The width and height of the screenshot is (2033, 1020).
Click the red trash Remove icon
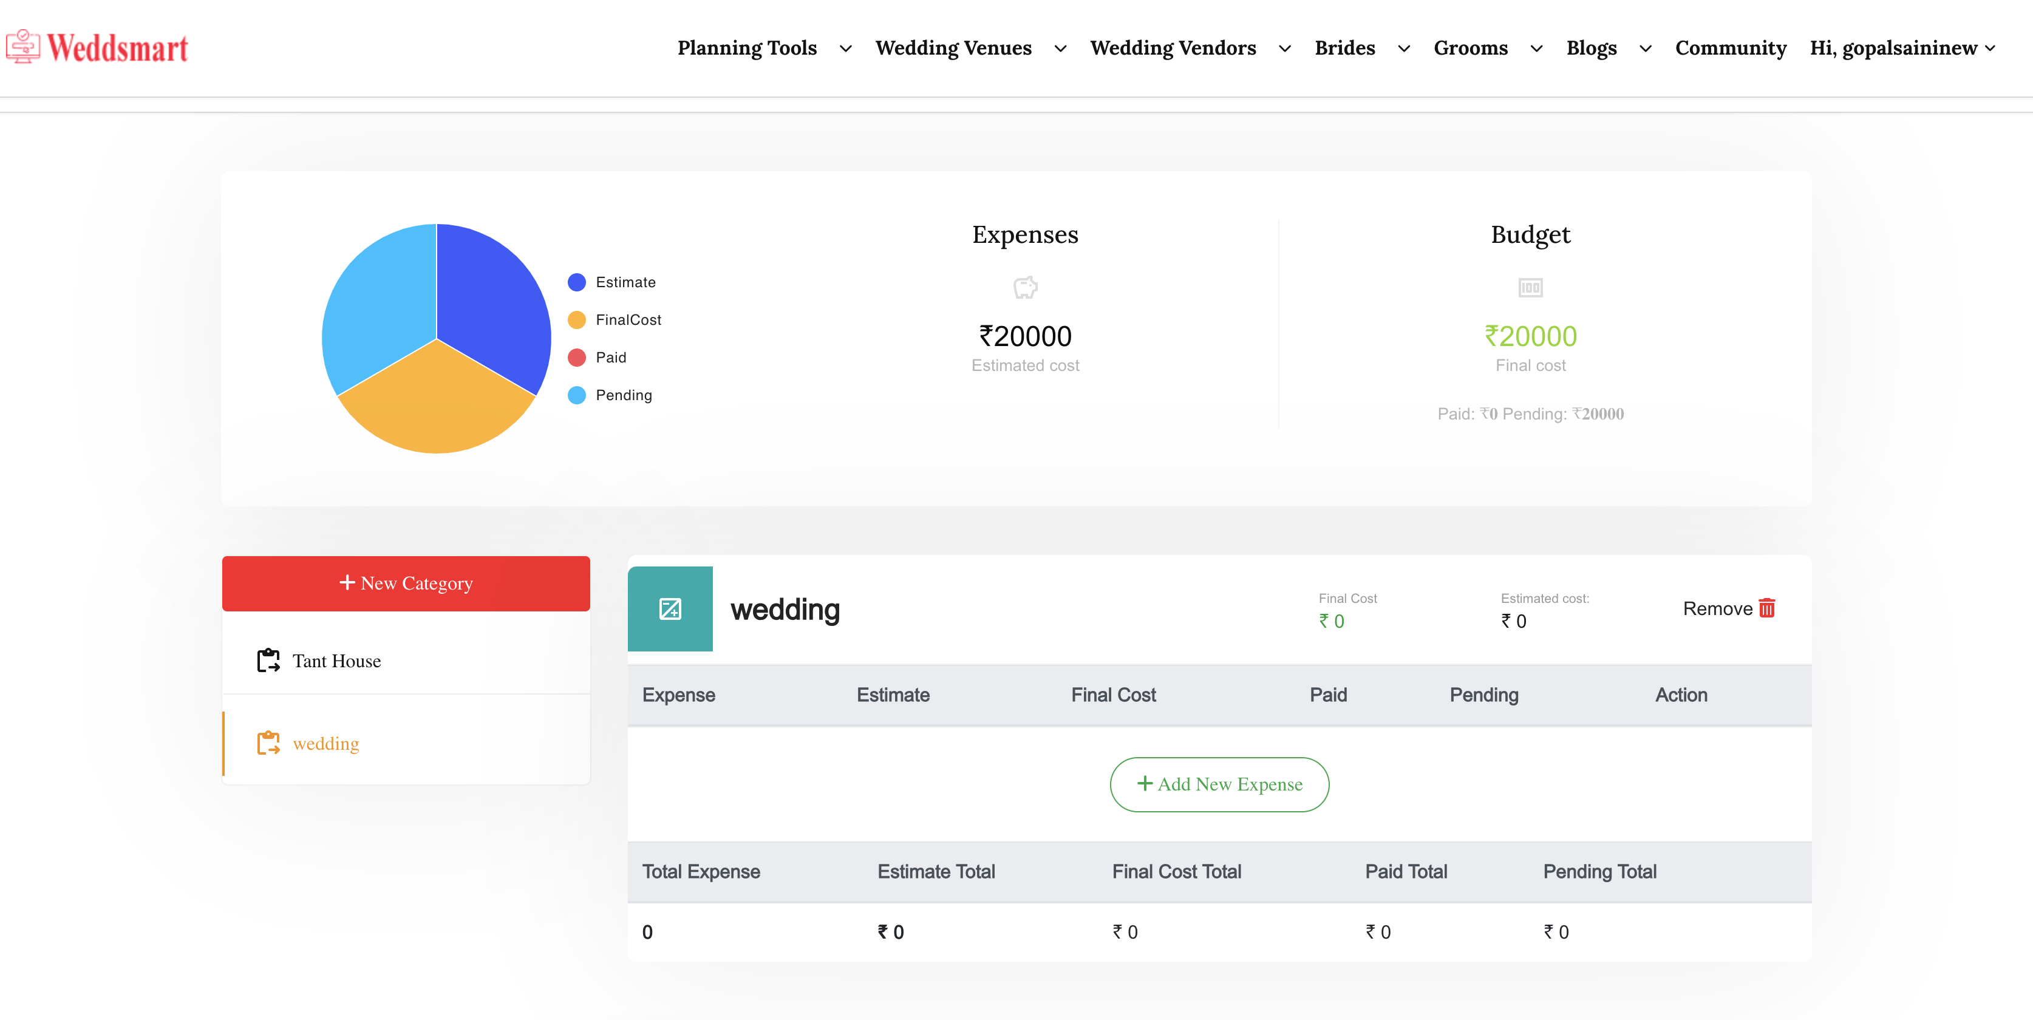[x=1767, y=608]
